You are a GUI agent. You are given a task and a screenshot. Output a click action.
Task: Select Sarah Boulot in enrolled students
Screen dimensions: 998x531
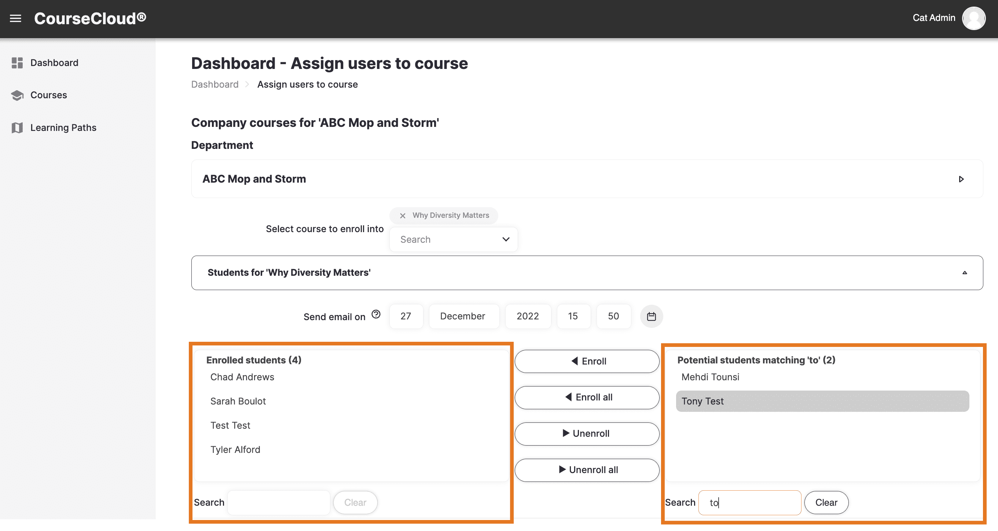tap(238, 401)
